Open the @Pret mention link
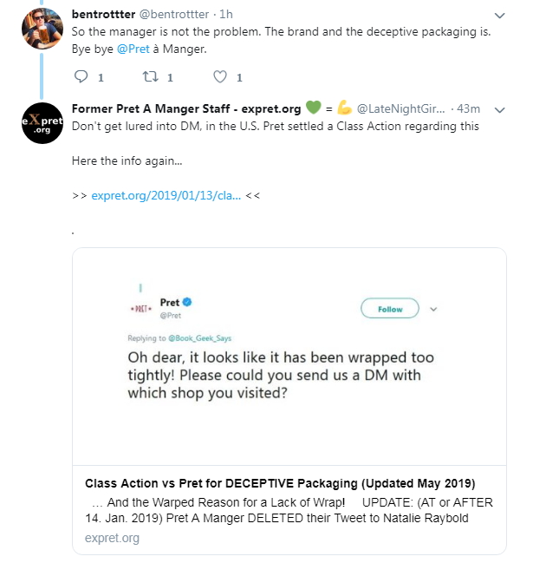Screen dimensions: 533x563 coord(132,49)
